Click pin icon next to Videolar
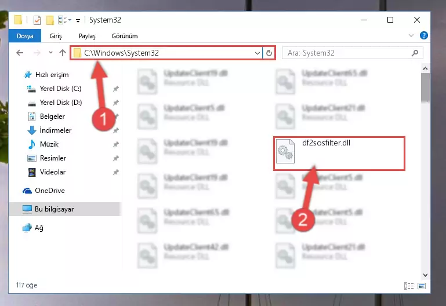 [115, 172]
